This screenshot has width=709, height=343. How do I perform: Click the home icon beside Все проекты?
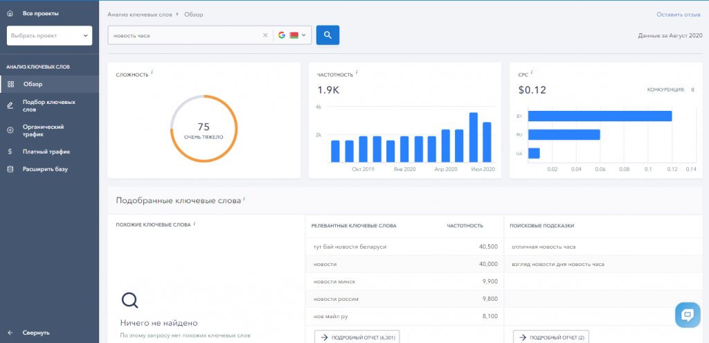coord(10,13)
